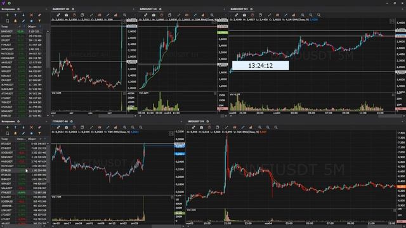406x228 pixels.
Task: Click the green circle icon beside the app logo
Action: [x=9, y=3]
